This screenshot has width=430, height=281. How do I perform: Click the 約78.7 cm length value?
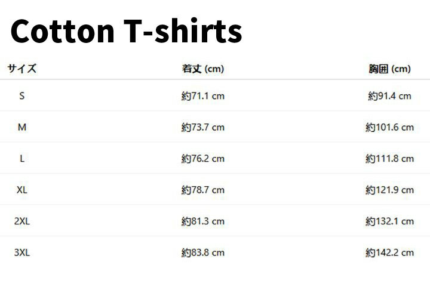click(203, 190)
